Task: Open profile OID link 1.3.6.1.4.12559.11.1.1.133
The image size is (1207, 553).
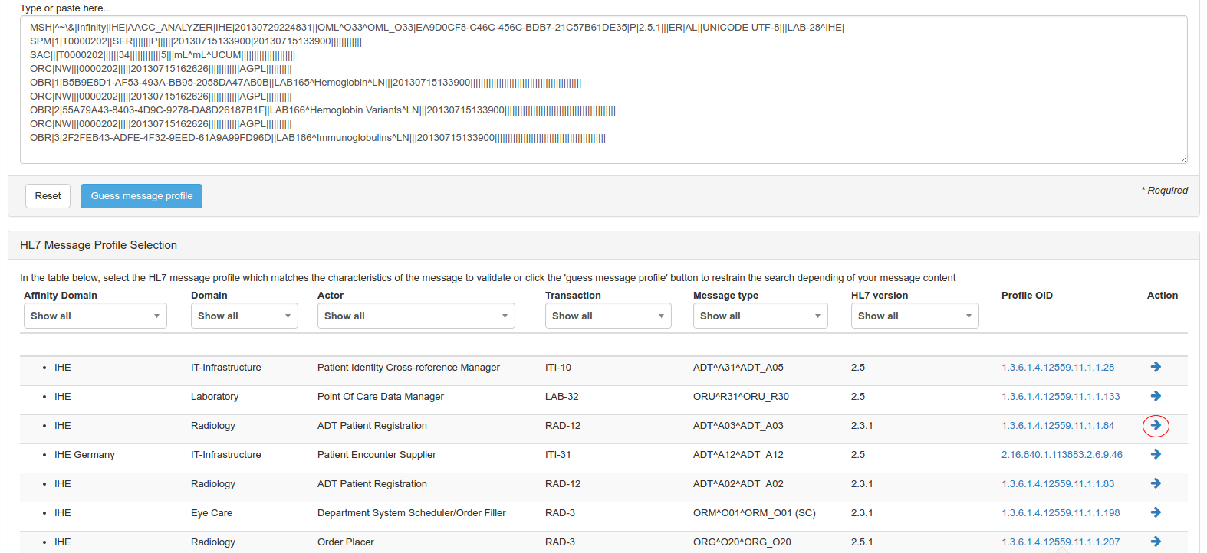Action: tap(1061, 397)
